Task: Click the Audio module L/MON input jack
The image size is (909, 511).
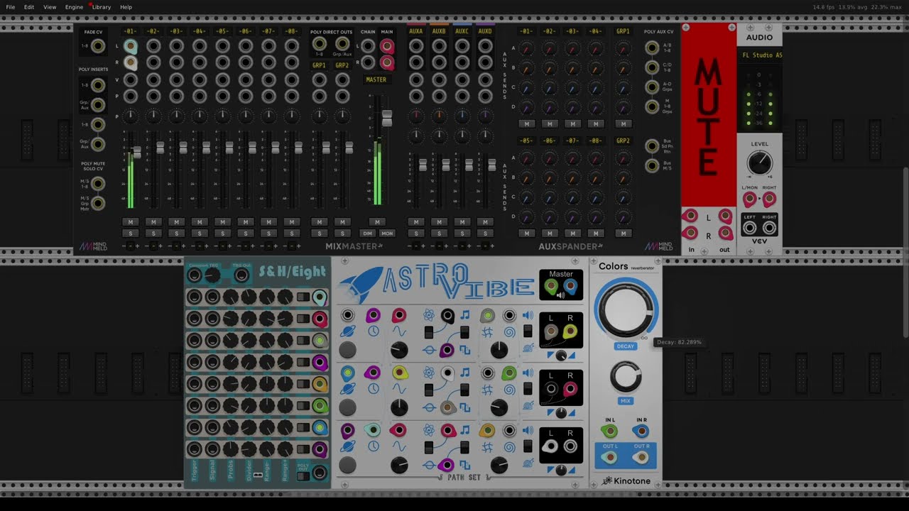Action: pyautogui.click(x=750, y=200)
